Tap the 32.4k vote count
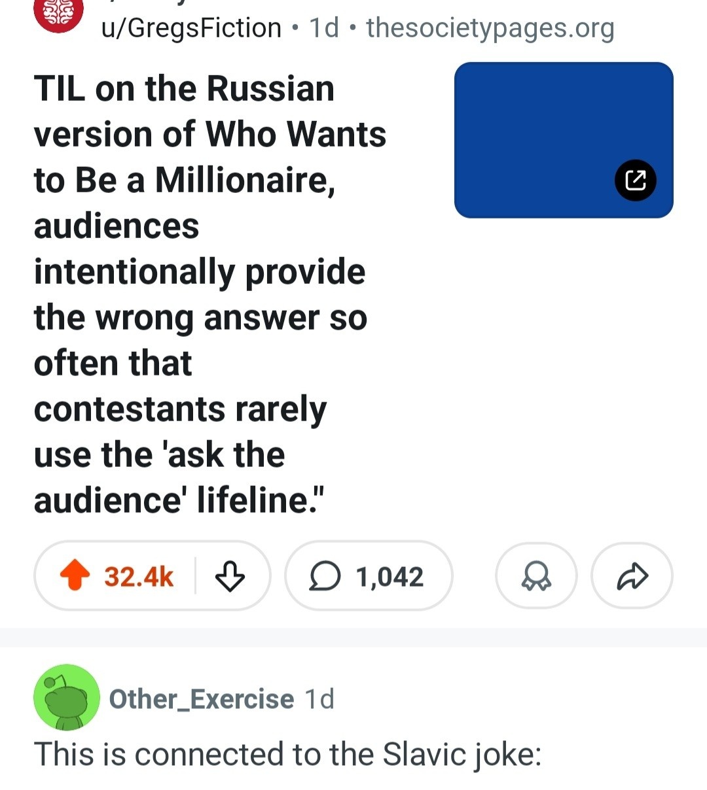The height and width of the screenshot is (790, 707). (x=139, y=577)
